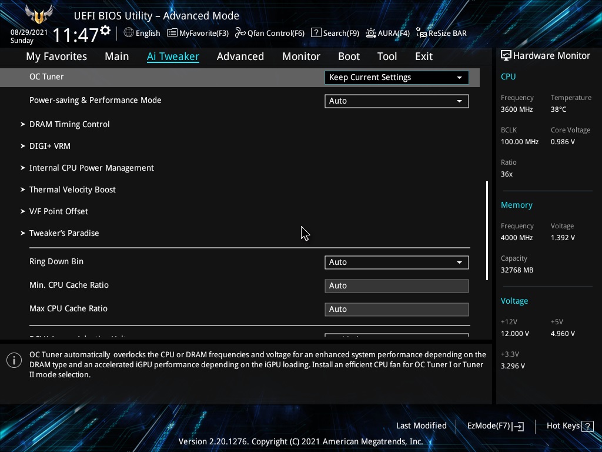The height and width of the screenshot is (452, 602).
Task: Open Power-saving & Performance Mode dropdown
Action: 397,101
